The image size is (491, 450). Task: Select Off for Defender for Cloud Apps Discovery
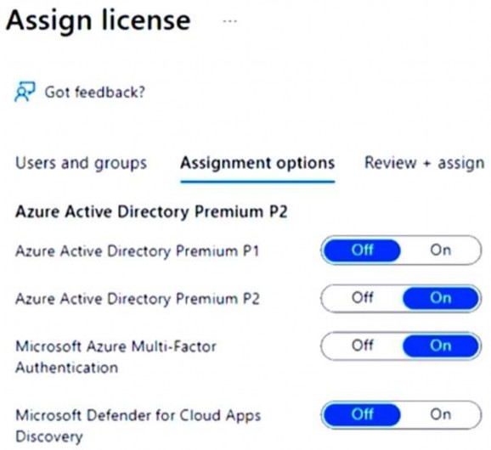click(362, 414)
